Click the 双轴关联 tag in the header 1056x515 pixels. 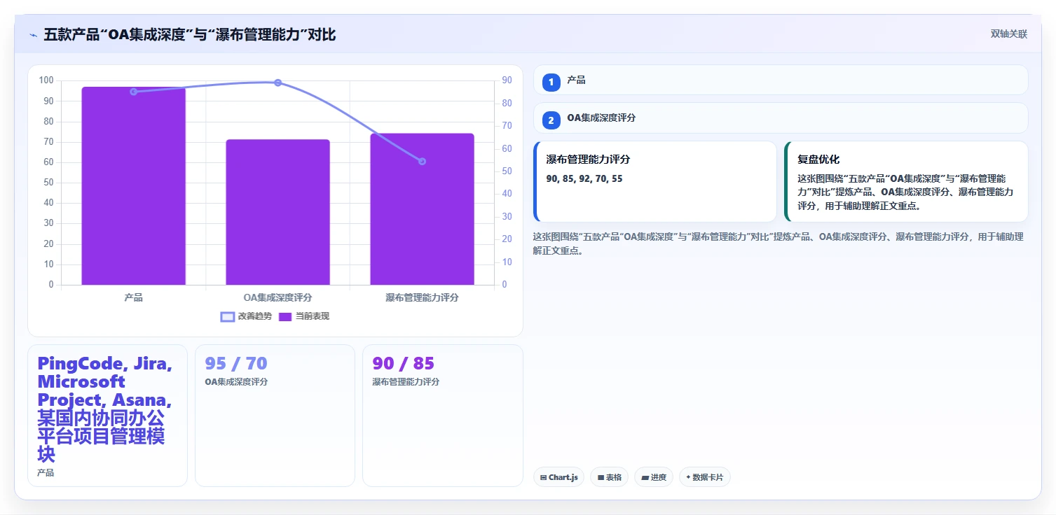pyautogui.click(x=1008, y=34)
